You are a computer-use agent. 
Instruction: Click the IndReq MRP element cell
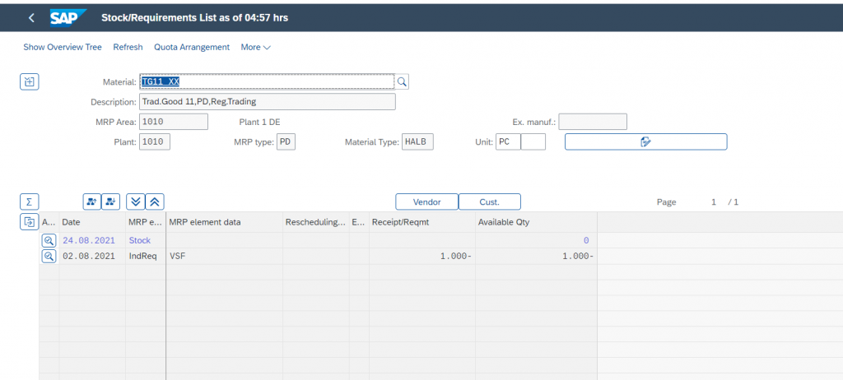pos(145,257)
